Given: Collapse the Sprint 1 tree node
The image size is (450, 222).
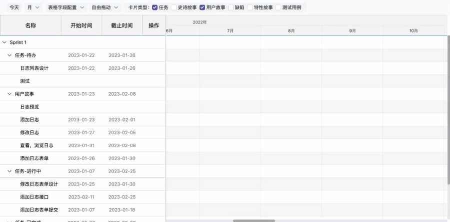Looking at the screenshot, I should pos(4,42).
